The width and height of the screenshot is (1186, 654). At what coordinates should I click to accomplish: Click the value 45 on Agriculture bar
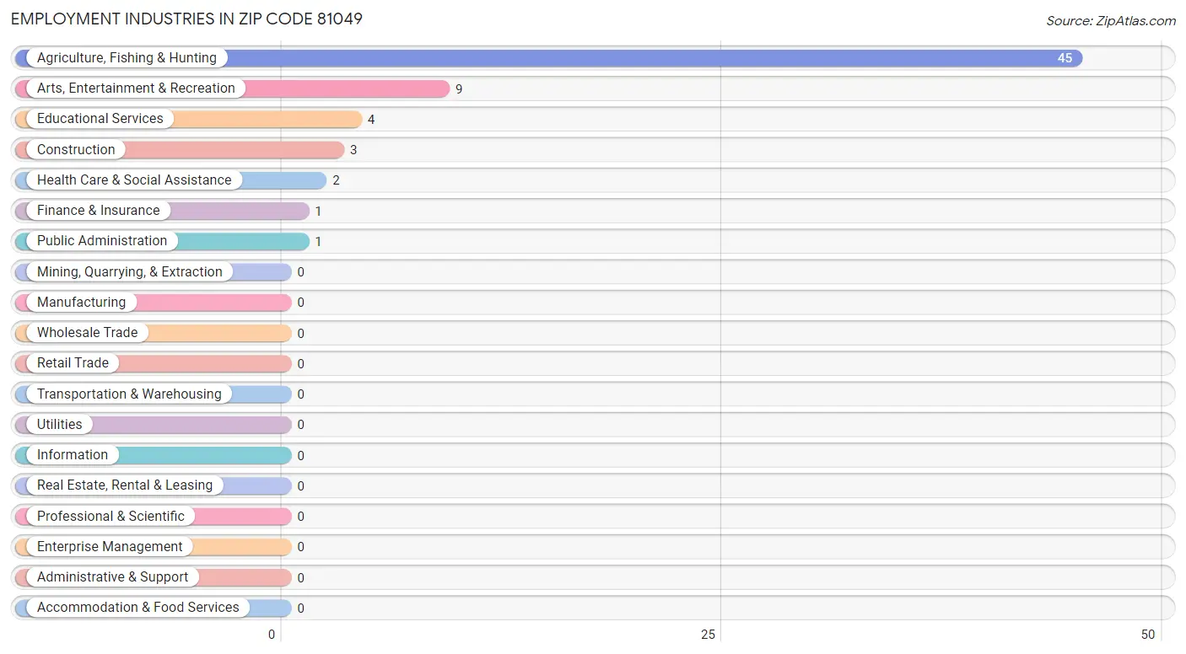point(1065,58)
